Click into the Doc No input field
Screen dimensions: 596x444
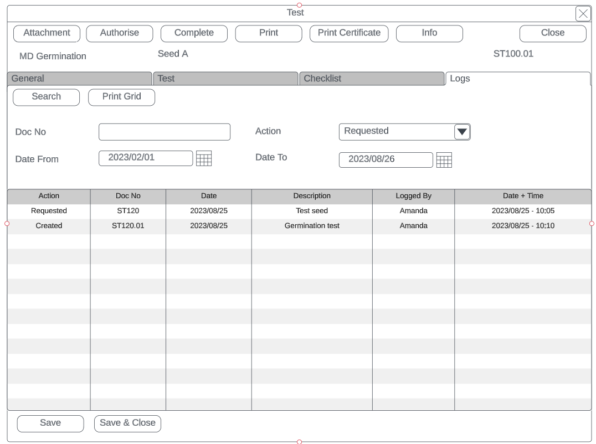(x=164, y=132)
